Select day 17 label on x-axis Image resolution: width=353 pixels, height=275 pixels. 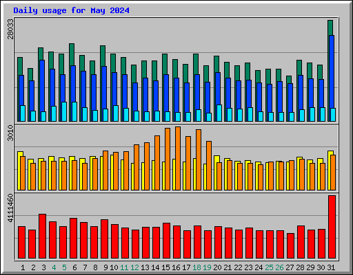point(186,267)
